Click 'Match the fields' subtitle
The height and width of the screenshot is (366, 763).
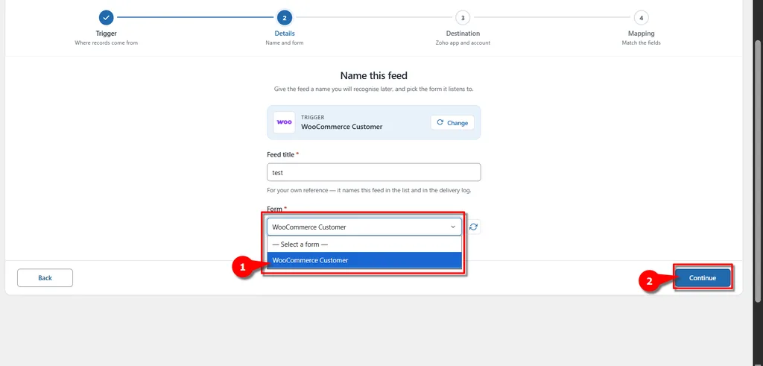pyautogui.click(x=642, y=42)
